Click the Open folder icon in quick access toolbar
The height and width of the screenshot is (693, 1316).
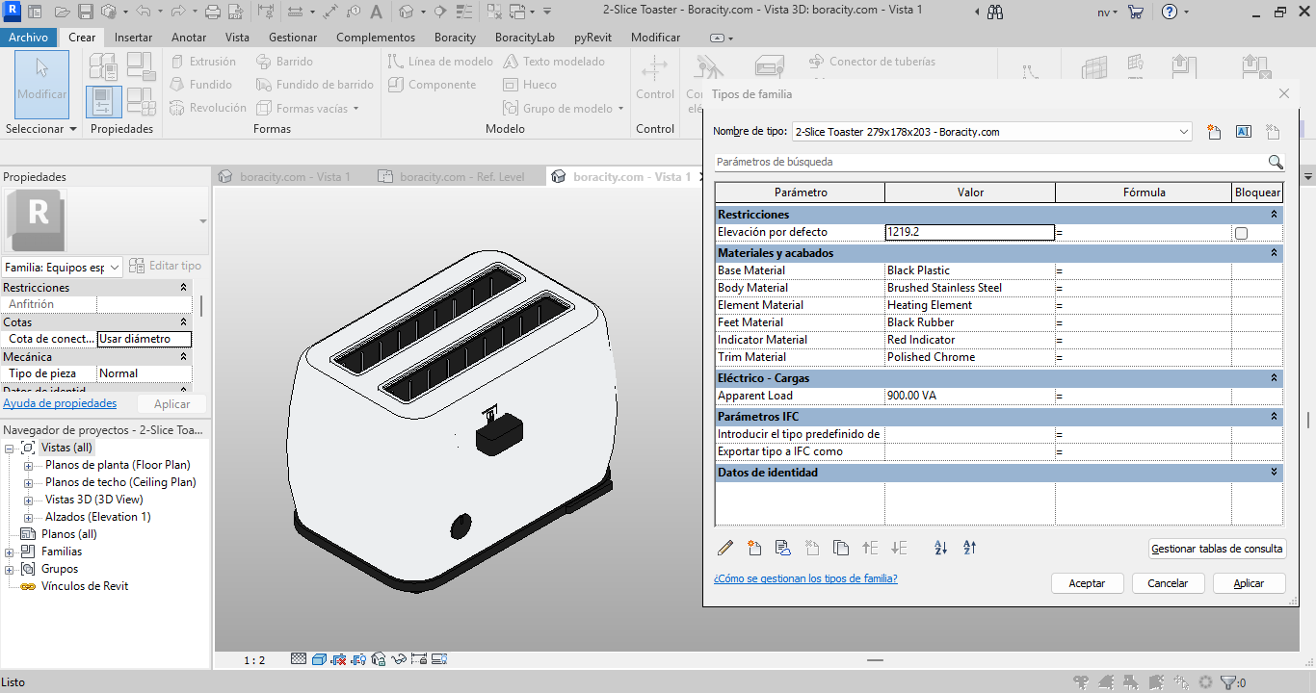tap(62, 13)
